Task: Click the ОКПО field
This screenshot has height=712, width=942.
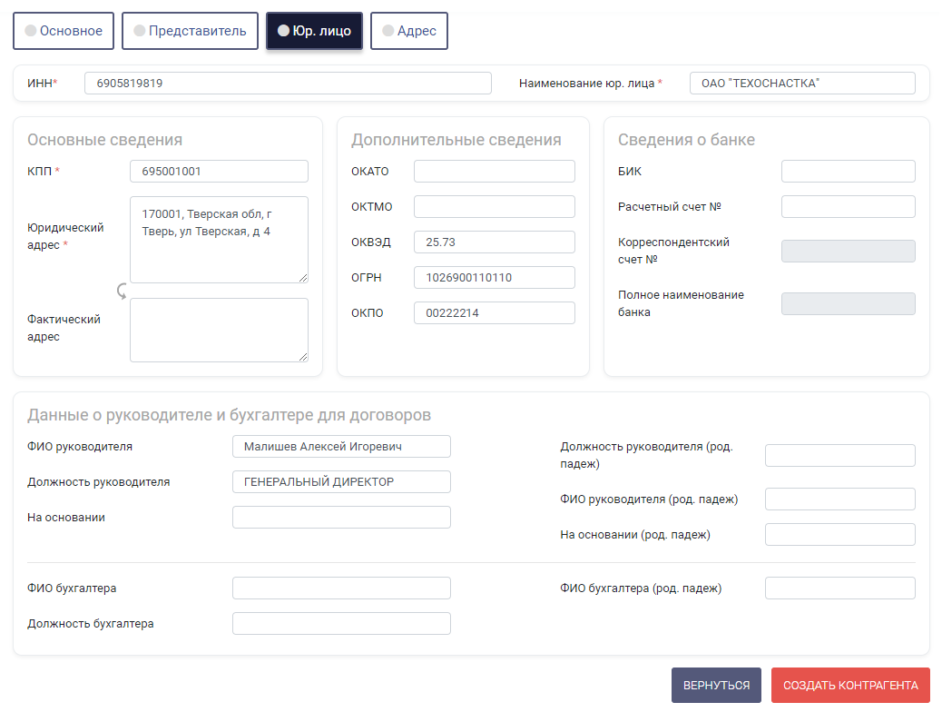Action: click(x=495, y=312)
